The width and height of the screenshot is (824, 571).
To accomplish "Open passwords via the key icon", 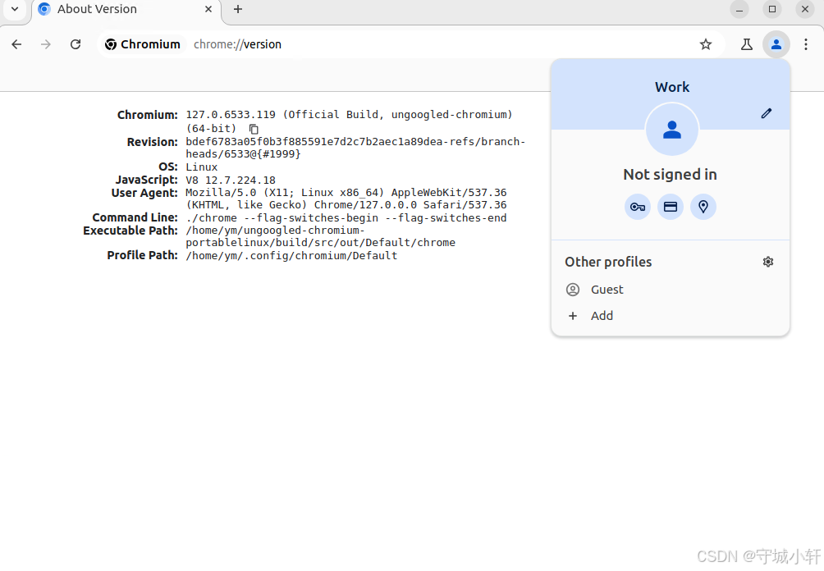I will (x=638, y=207).
